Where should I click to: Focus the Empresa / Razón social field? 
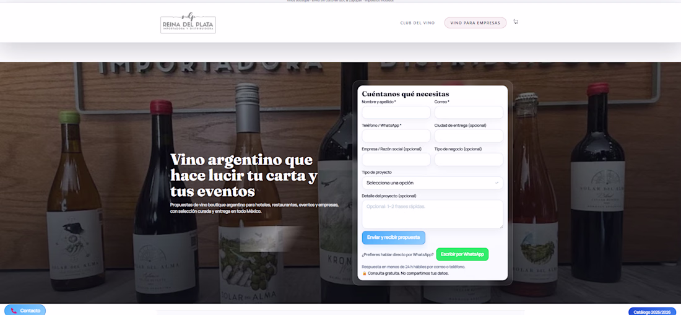(x=396, y=159)
